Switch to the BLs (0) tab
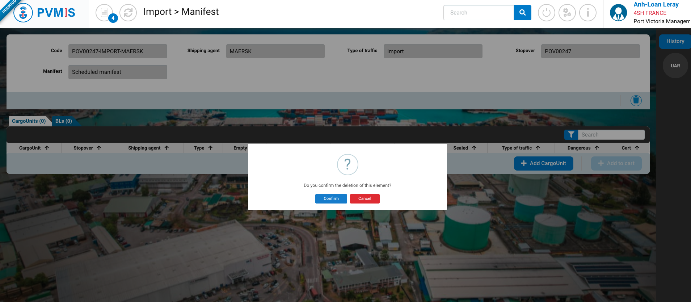 pos(64,121)
